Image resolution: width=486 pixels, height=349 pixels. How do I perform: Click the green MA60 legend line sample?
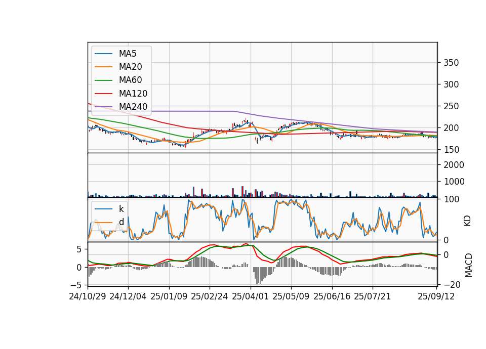(103, 80)
